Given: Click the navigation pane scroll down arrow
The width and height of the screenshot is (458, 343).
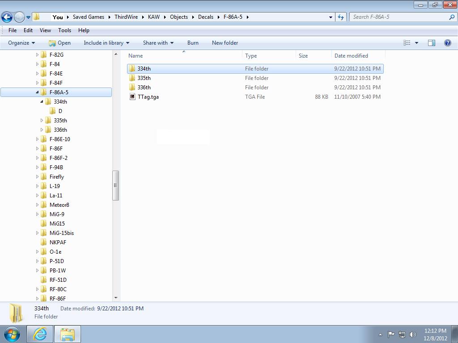Looking at the screenshot, I should click(116, 298).
